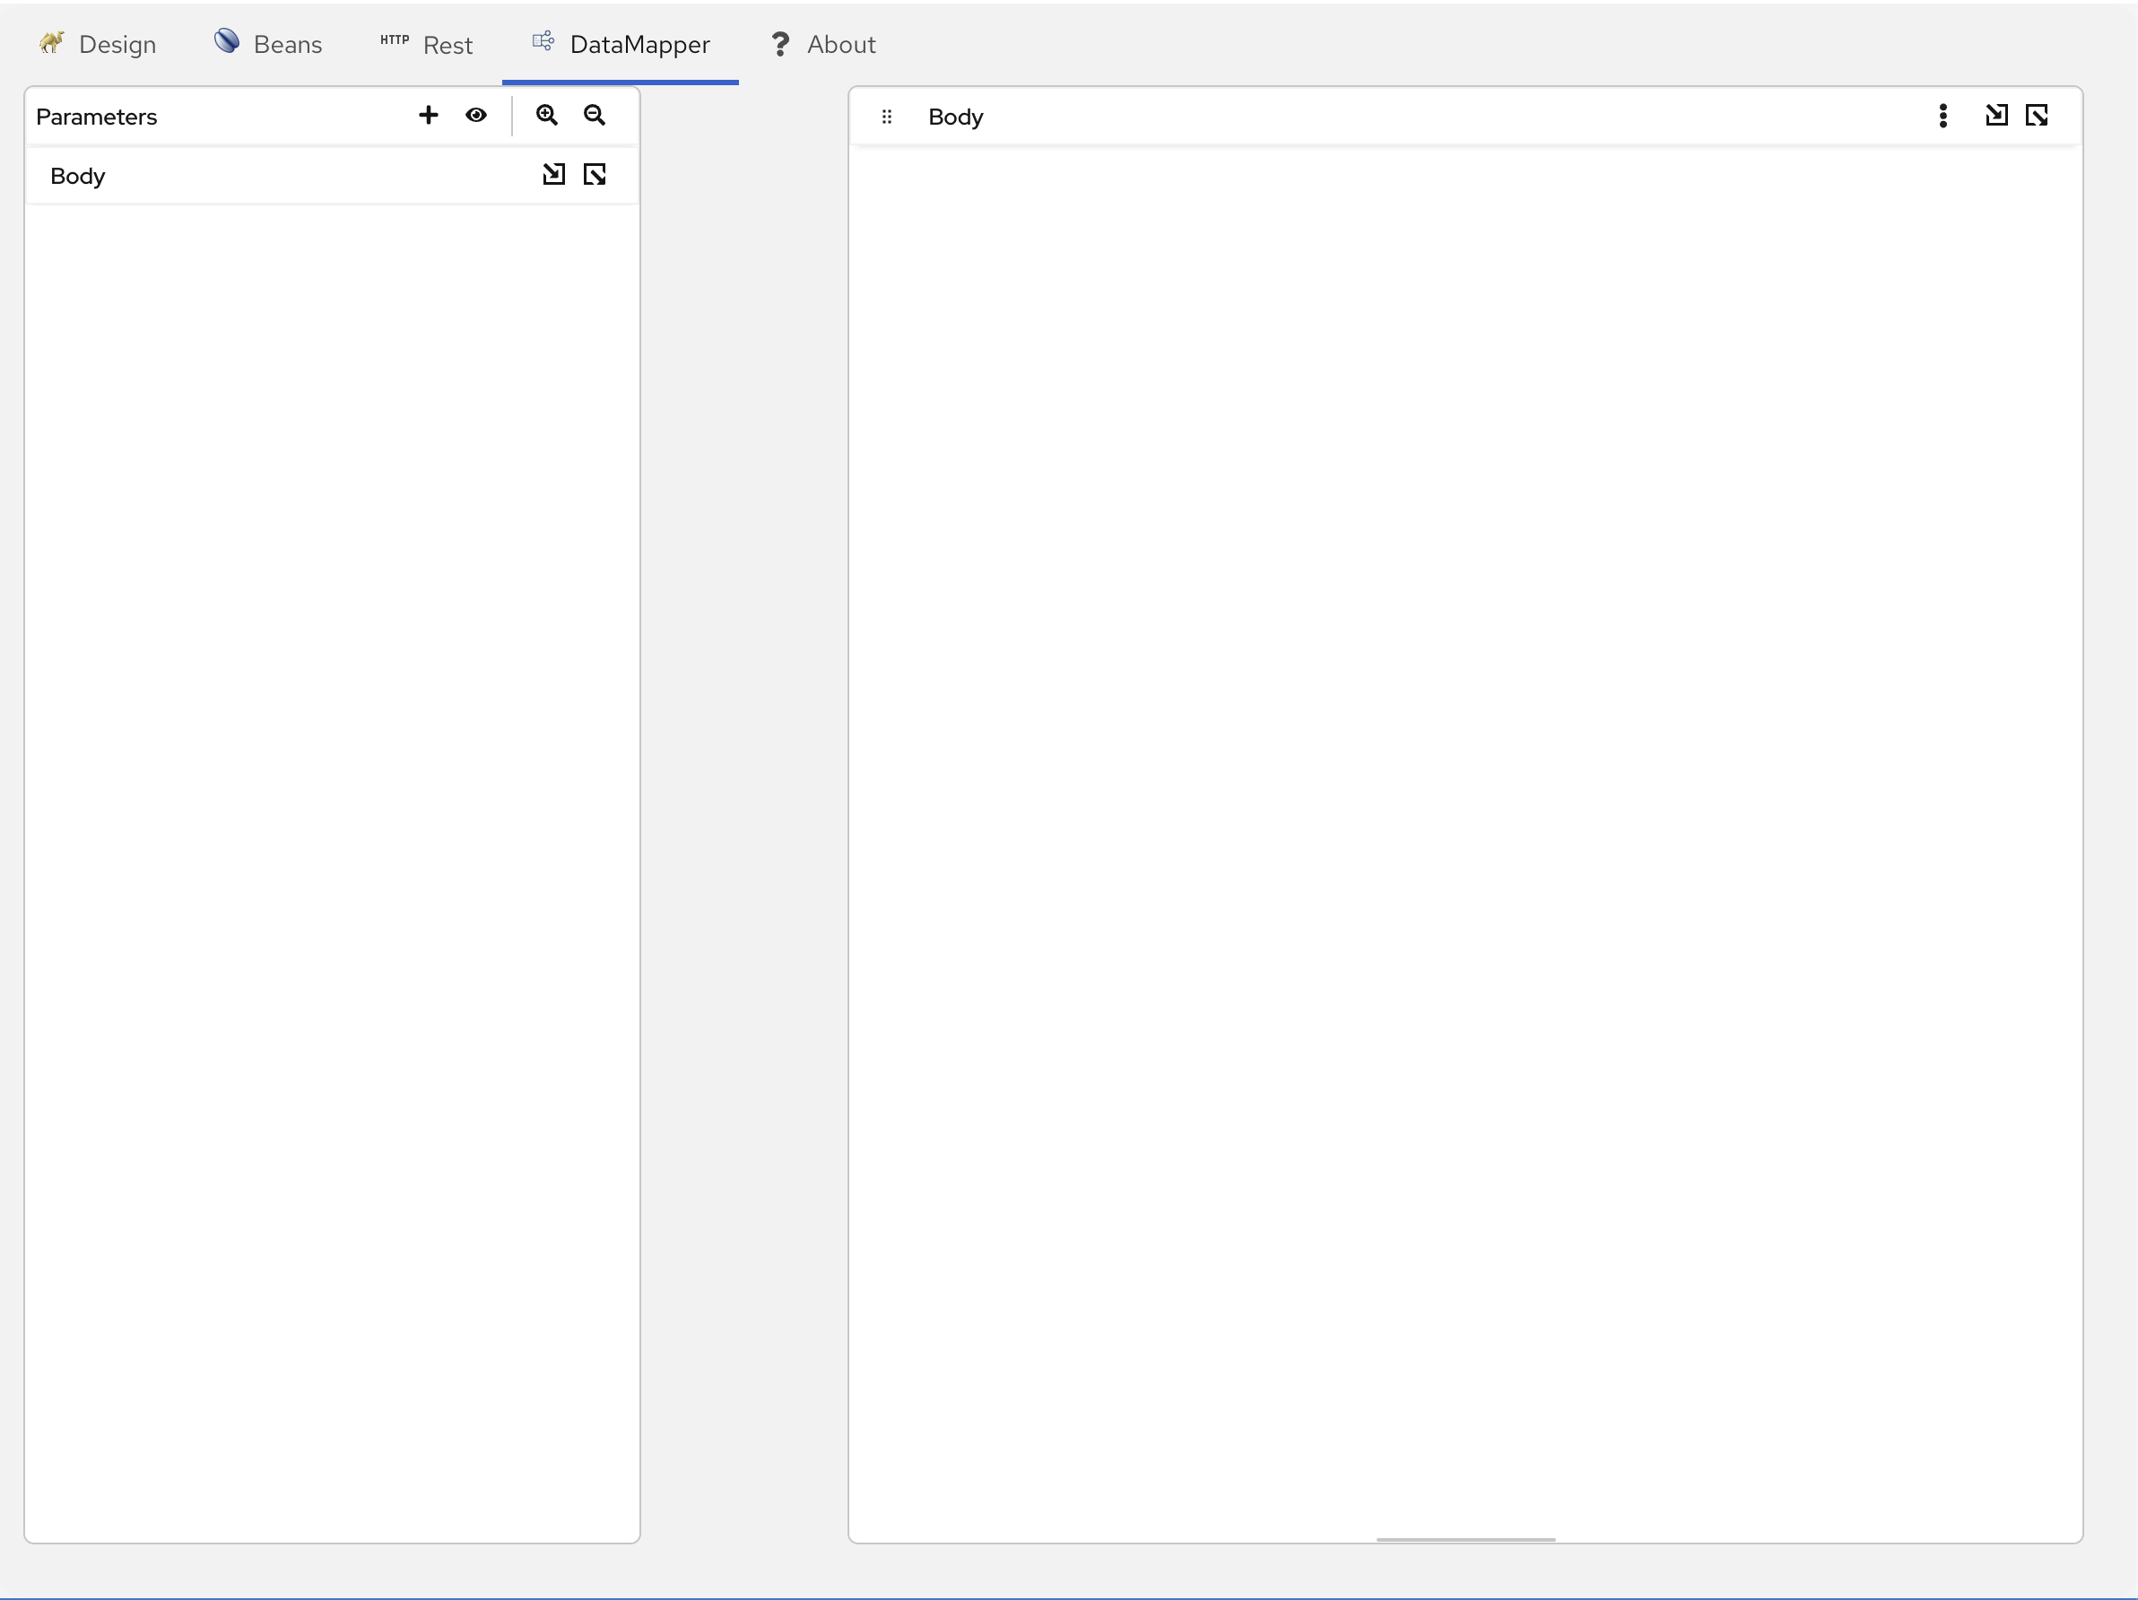The height and width of the screenshot is (1600, 2138).
Task: Detach the schema from the target Body
Action: 2038,115
